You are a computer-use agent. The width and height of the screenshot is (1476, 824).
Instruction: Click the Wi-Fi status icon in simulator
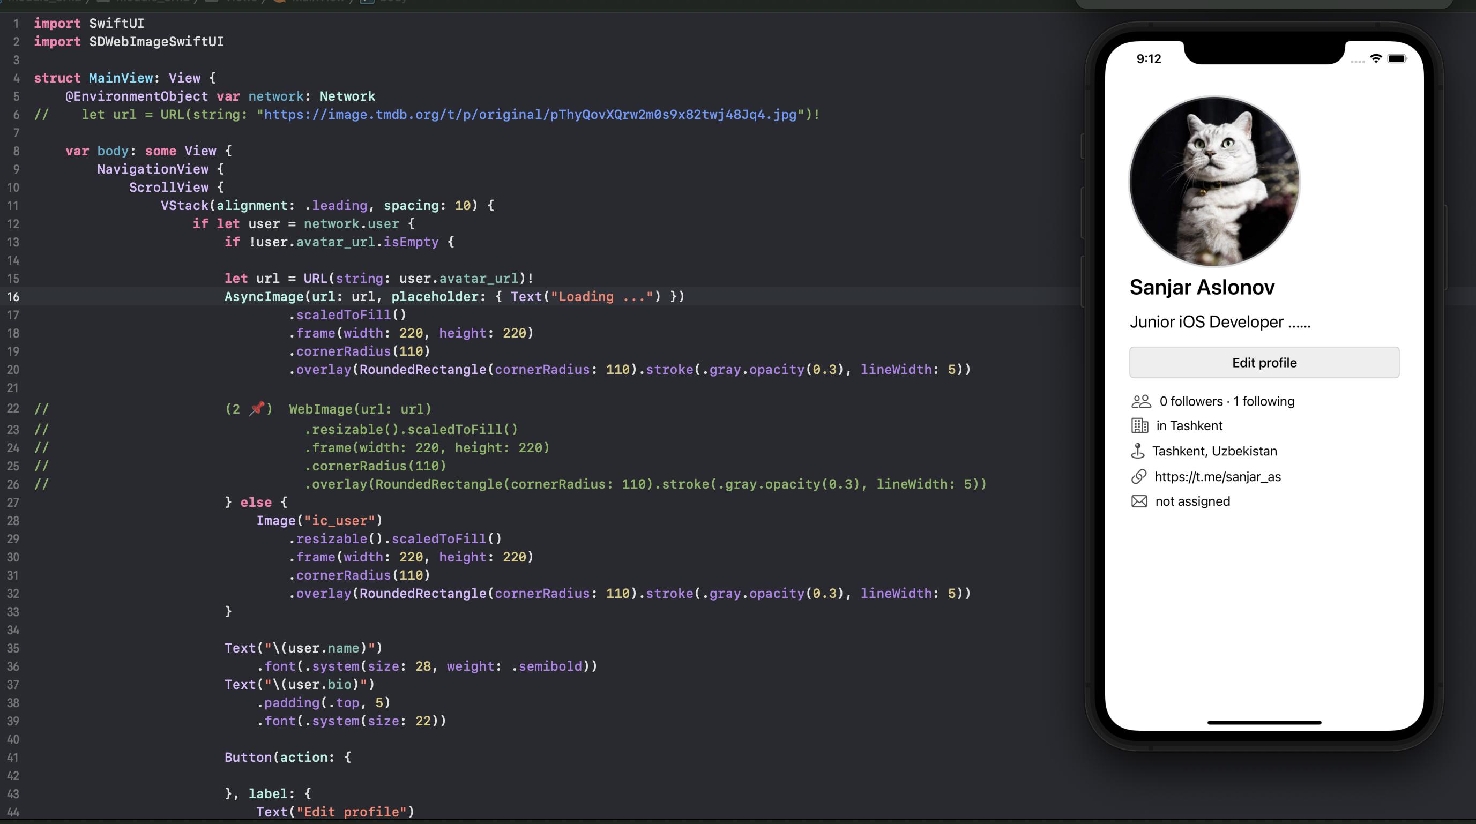coord(1376,59)
